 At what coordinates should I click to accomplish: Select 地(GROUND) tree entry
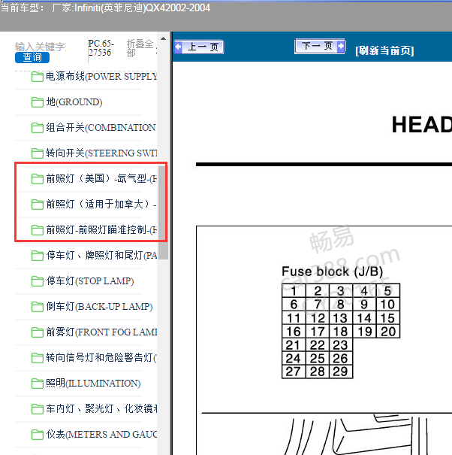(74, 102)
